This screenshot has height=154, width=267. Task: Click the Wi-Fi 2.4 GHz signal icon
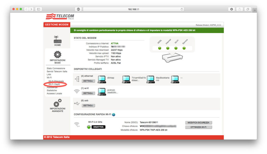77,124
